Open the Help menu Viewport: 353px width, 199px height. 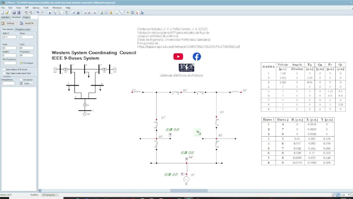[68, 8]
